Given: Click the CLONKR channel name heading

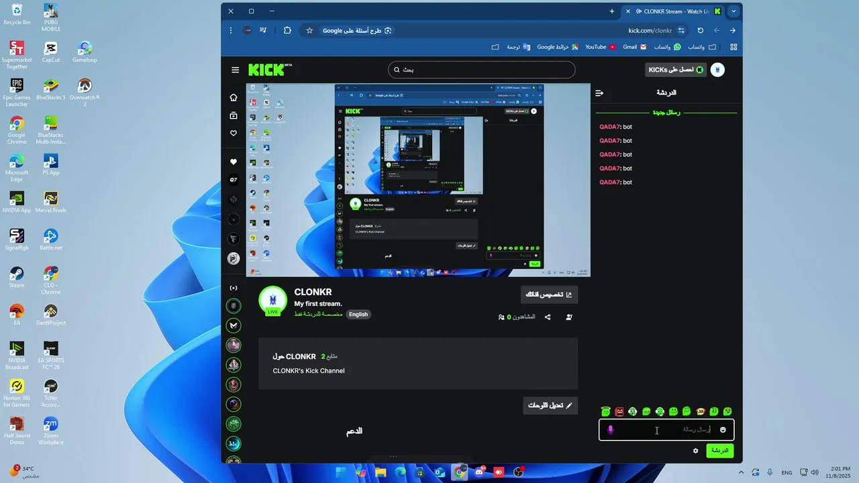Looking at the screenshot, I should point(313,292).
